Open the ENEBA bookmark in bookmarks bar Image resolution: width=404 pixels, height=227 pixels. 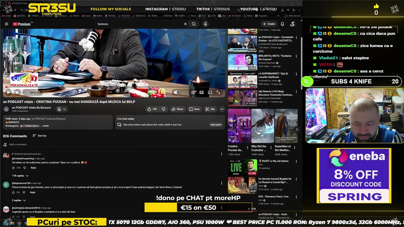(x=153, y=16)
